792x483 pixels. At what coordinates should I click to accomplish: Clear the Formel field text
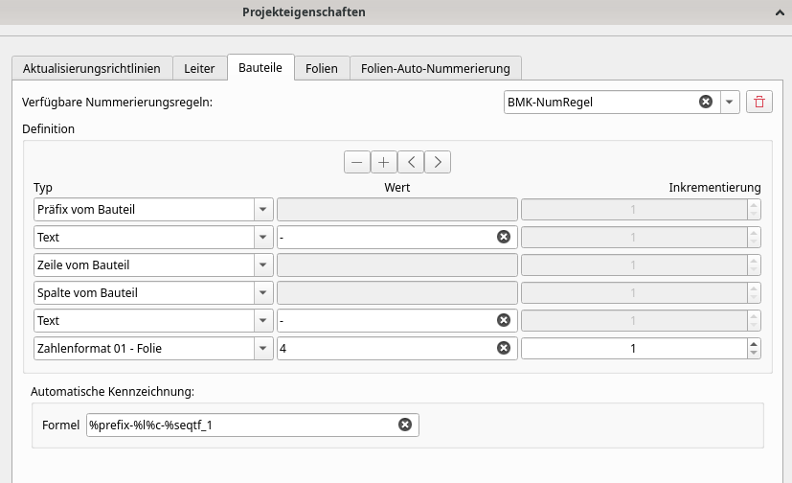[x=404, y=425]
